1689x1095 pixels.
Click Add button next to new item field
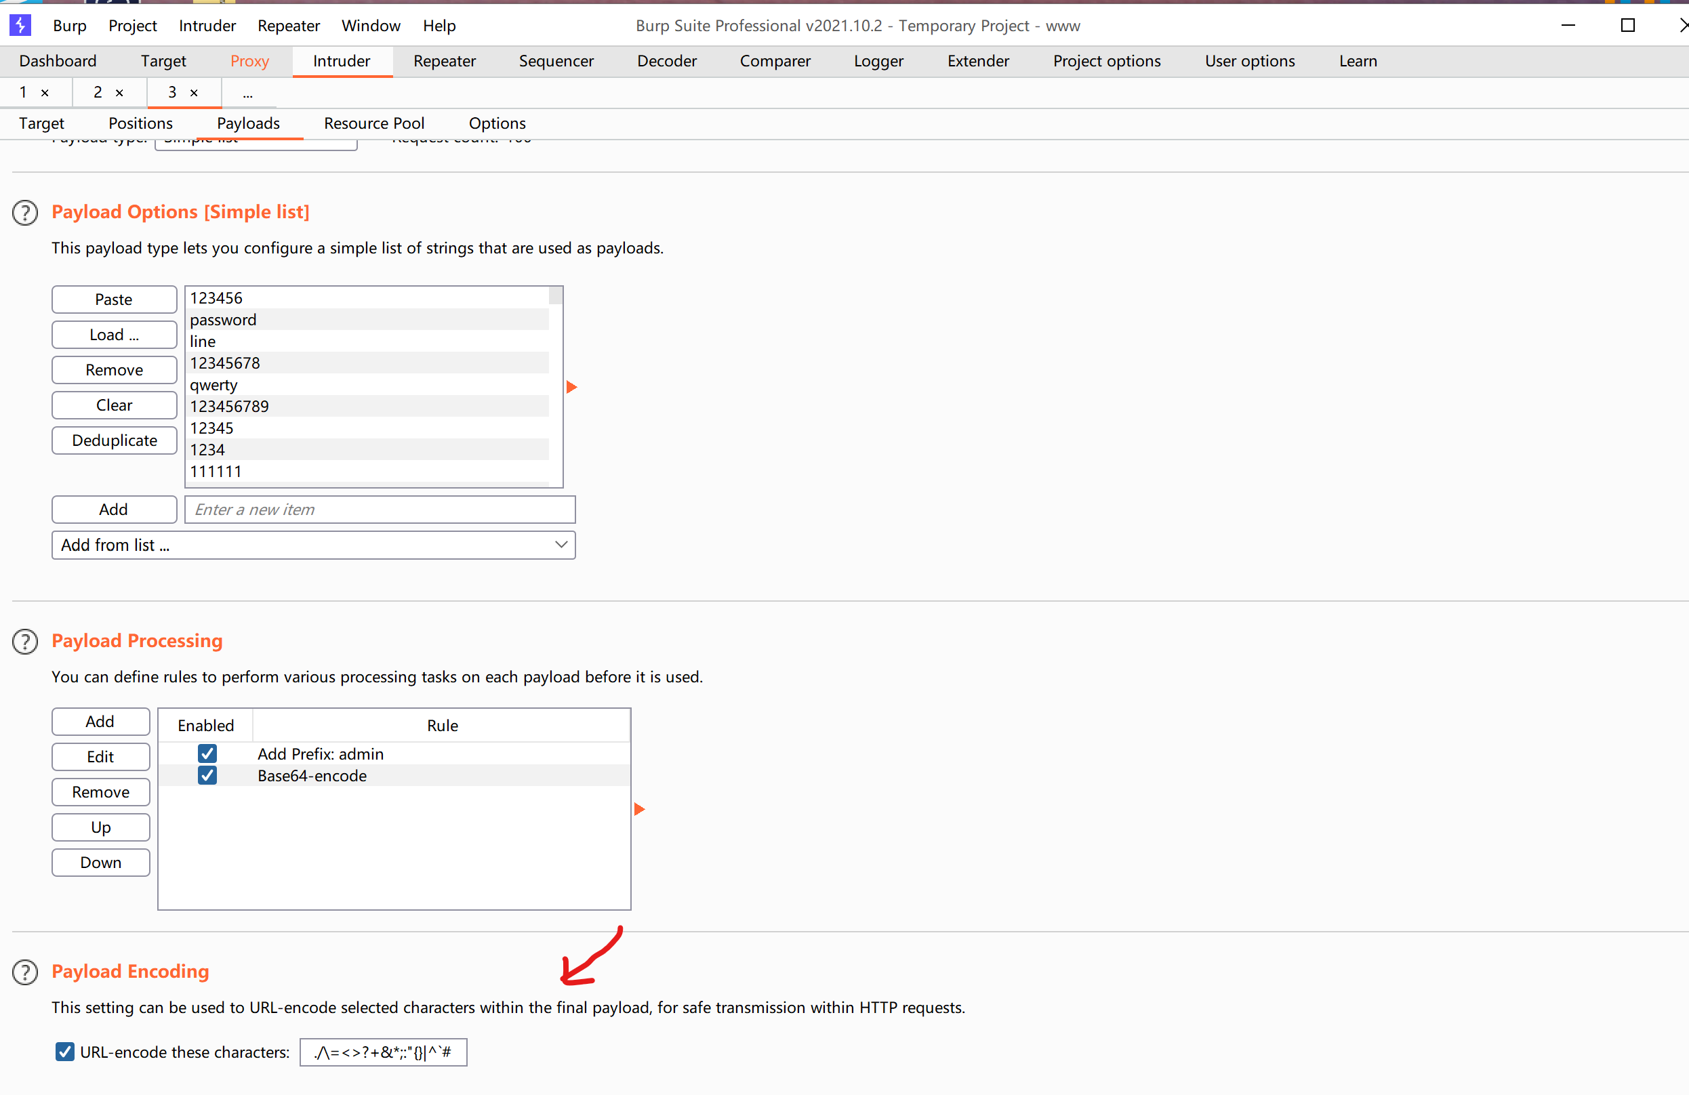point(115,510)
